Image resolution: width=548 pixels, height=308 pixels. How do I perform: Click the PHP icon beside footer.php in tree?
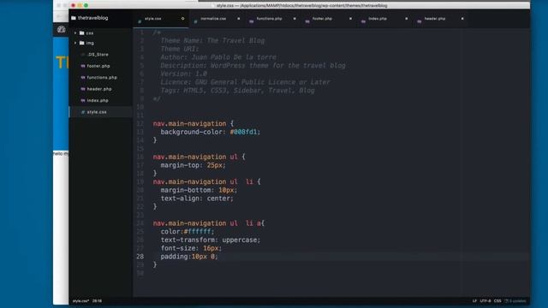(83, 66)
